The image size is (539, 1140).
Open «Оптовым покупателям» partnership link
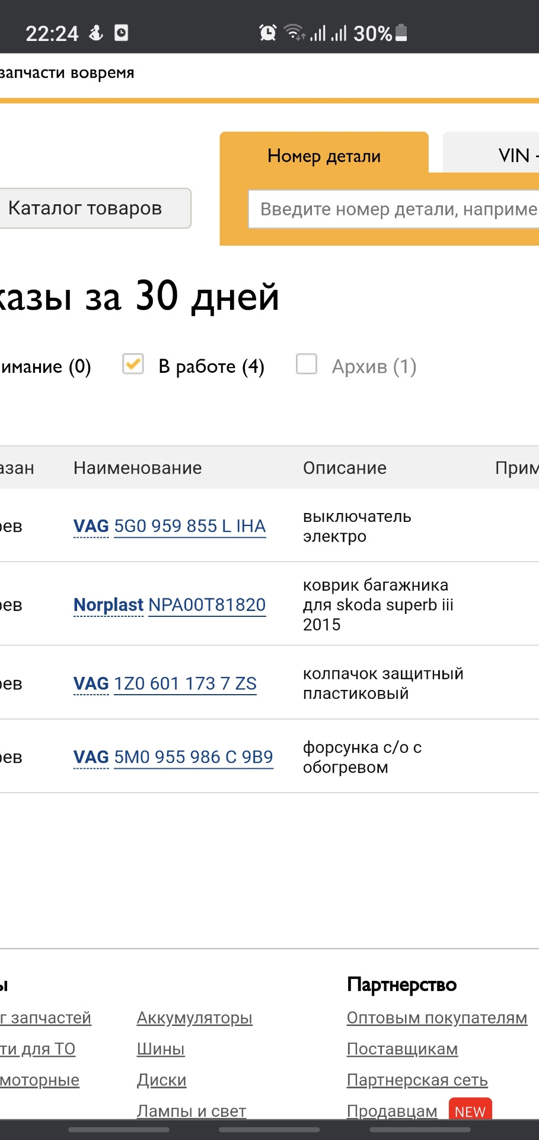pos(437,1018)
